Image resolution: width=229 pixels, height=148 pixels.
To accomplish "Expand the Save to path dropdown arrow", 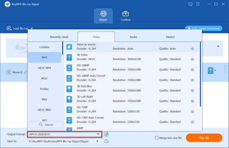I will pos(97,141).
